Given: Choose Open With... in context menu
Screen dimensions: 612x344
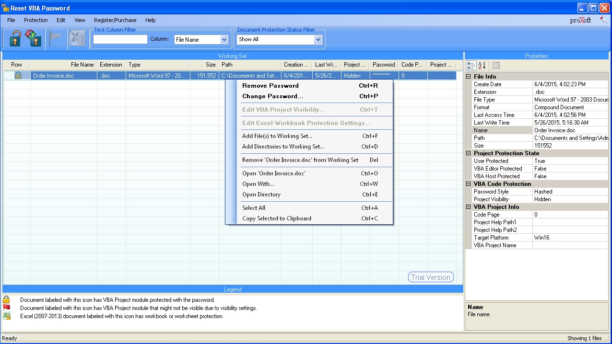Looking at the screenshot, I should pyautogui.click(x=310, y=184).
